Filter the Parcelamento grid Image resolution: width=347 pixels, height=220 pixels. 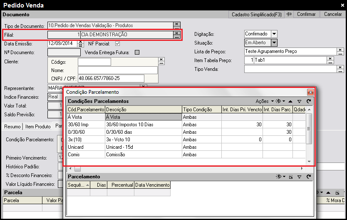point(300,177)
